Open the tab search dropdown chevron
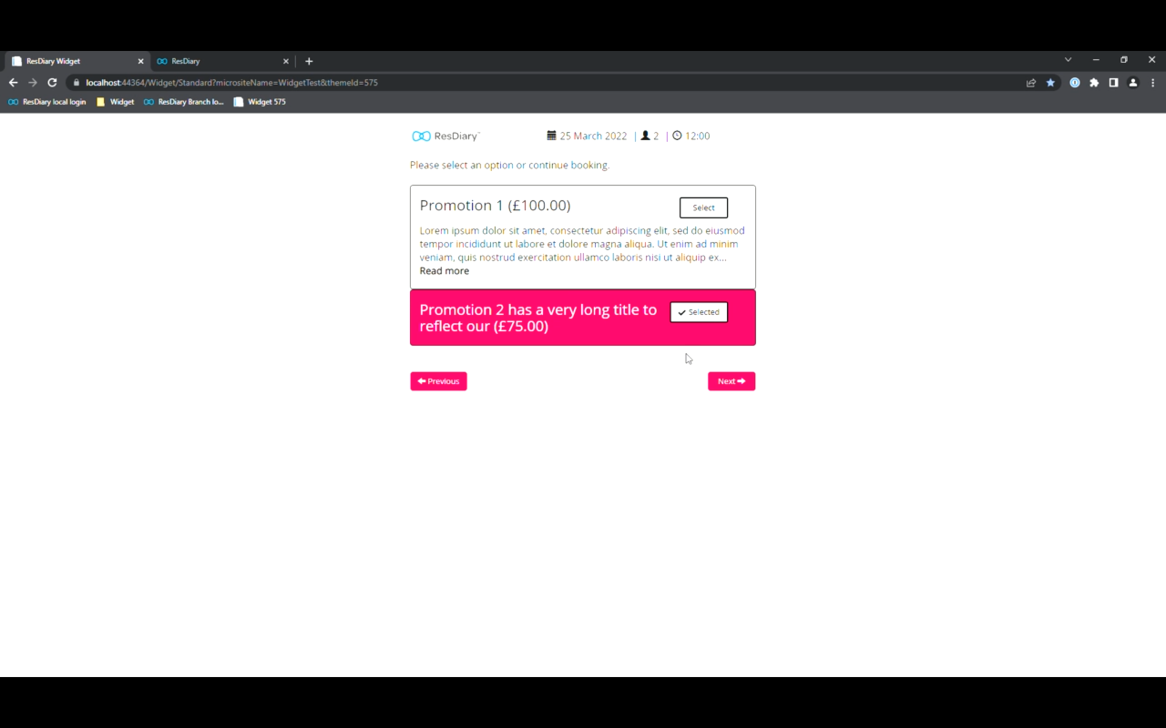 [1068, 60]
